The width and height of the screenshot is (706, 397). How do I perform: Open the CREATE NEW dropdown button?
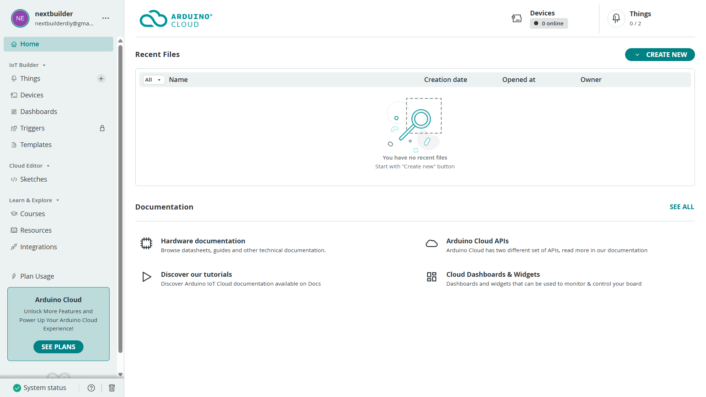(x=660, y=55)
